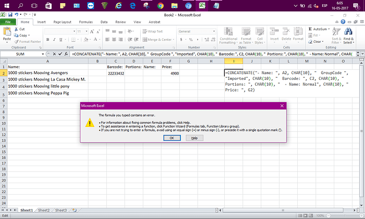365x219 pixels.
Task: Open Cell Styles gallery
Action: [260, 35]
